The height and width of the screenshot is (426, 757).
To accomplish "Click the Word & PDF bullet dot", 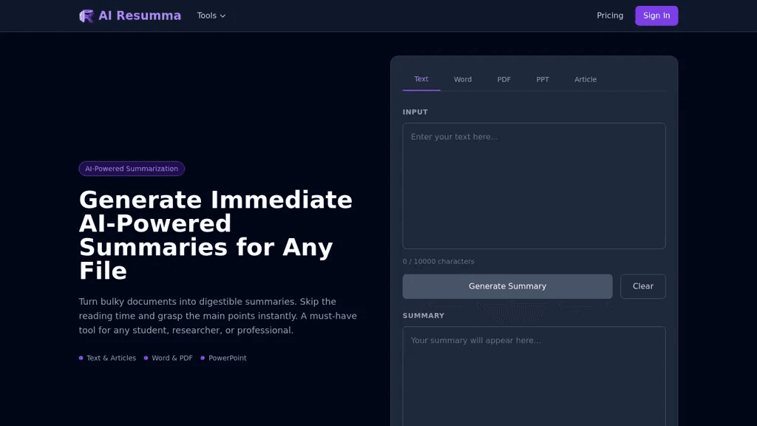I will pyautogui.click(x=146, y=358).
